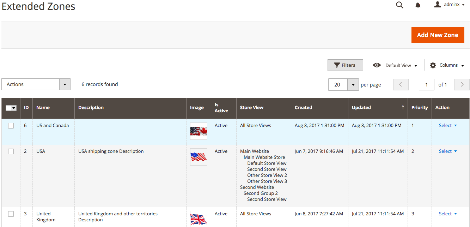Screen dimensions: 470x227
Task: Open notifications bell icon
Action: tap(418, 5)
